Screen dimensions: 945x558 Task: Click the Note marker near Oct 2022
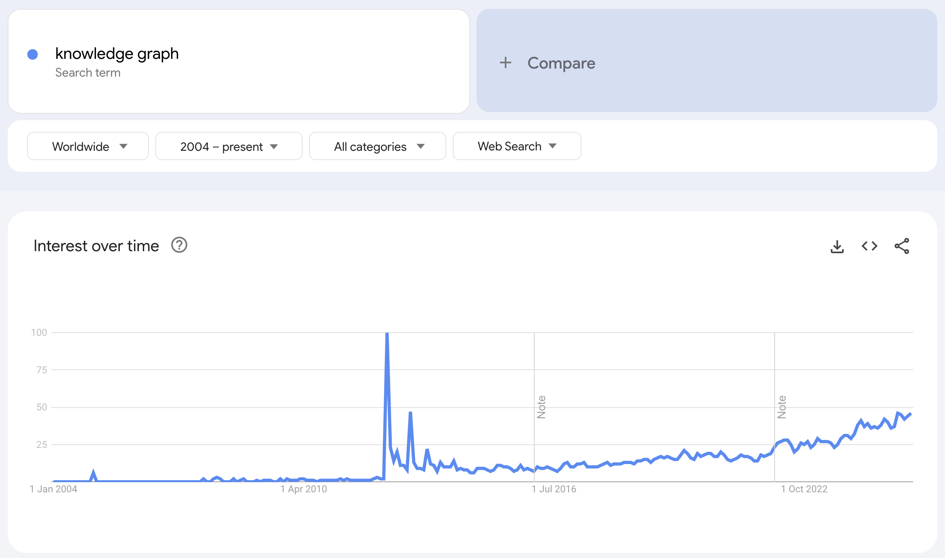782,407
